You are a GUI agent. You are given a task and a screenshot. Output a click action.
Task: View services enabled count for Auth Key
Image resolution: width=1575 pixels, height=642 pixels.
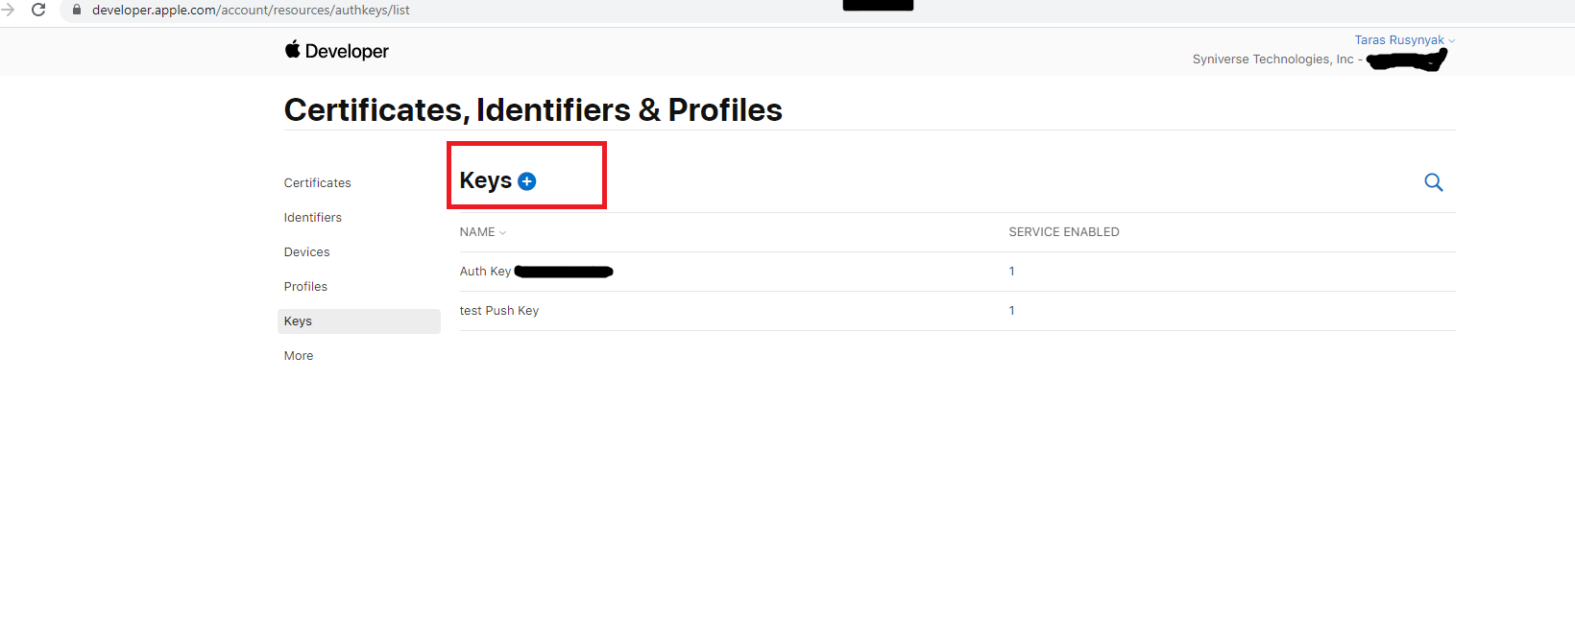pos(1011,272)
